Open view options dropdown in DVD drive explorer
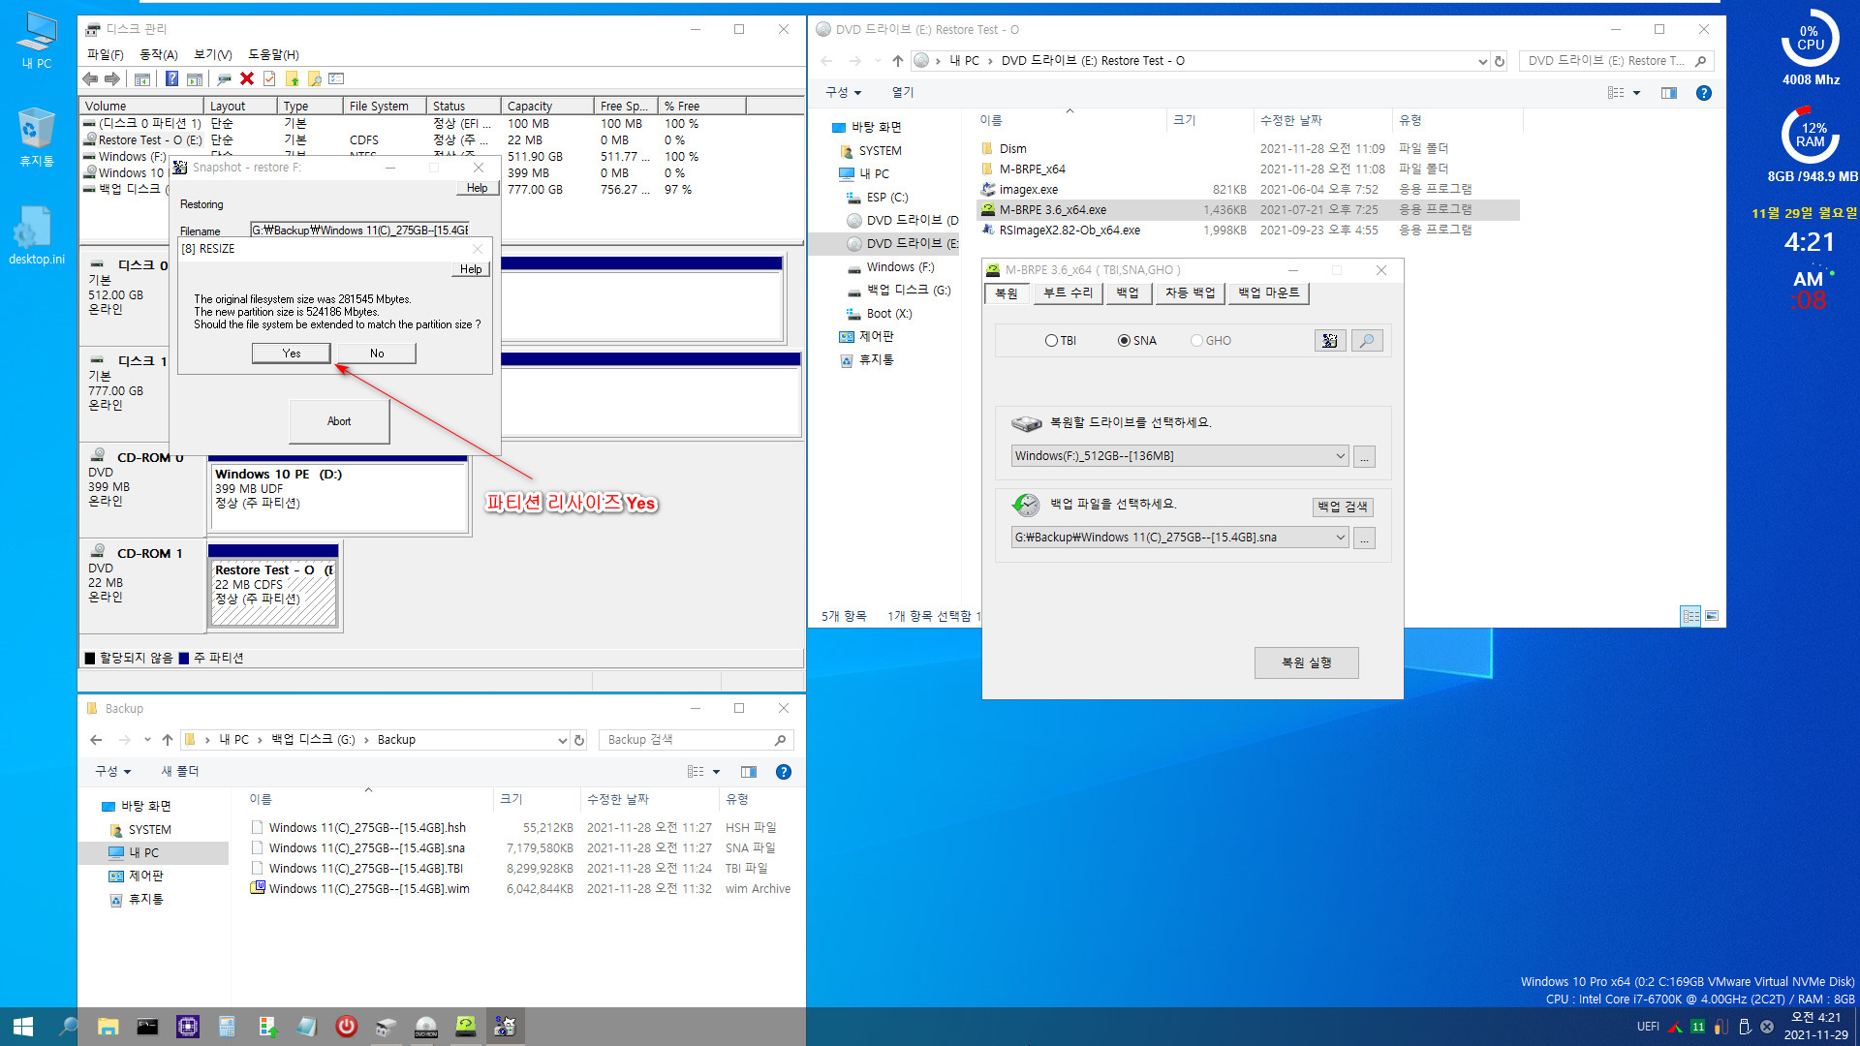Viewport: 1860px width, 1046px height. tap(1636, 93)
